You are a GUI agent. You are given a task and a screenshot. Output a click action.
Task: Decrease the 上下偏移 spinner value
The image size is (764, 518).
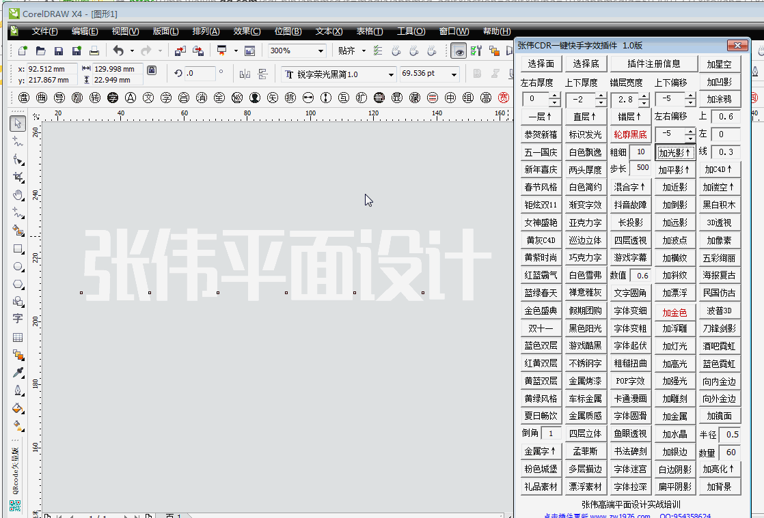(690, 102)
